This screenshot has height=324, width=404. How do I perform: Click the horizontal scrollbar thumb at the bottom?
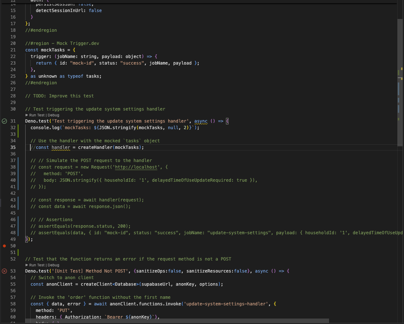pos(177,321)
